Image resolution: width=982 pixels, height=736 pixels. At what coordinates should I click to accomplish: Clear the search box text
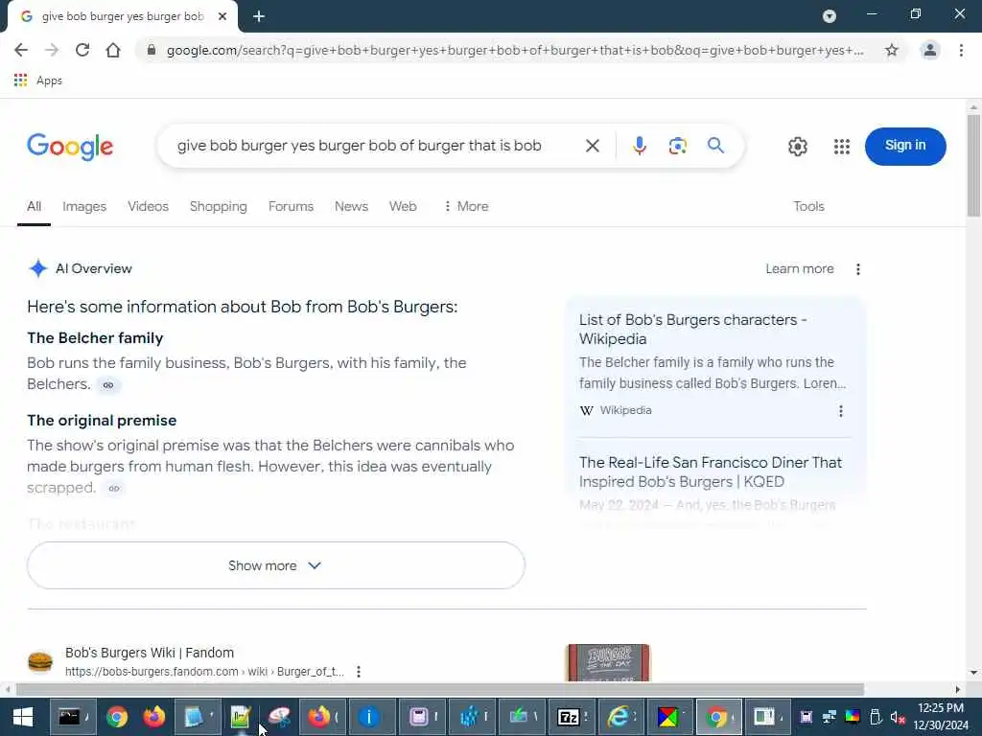[592, 146]
